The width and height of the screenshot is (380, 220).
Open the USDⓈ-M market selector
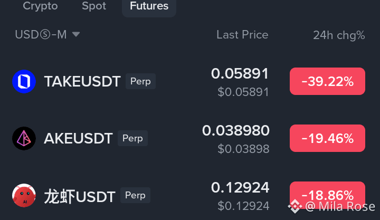pos(47,34)
